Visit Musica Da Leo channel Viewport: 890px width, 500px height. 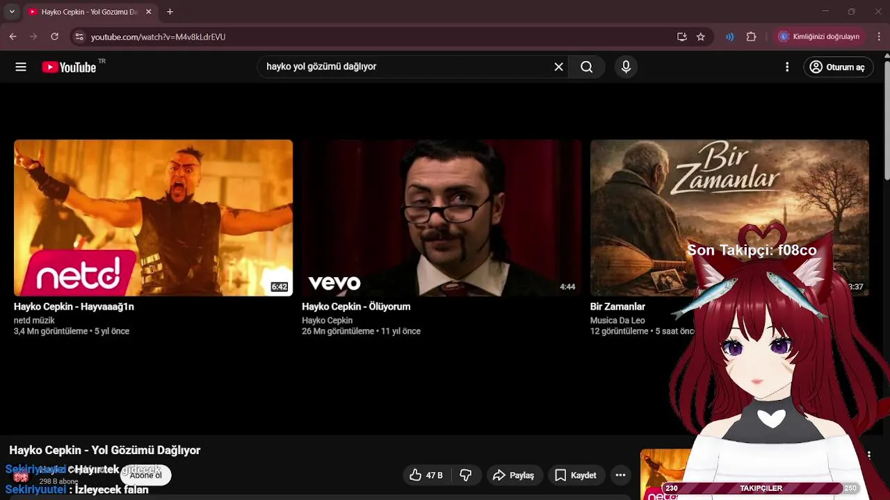point(617,320)
